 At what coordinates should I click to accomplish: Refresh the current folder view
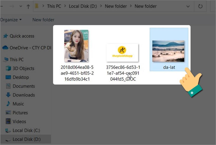(200, 6)
